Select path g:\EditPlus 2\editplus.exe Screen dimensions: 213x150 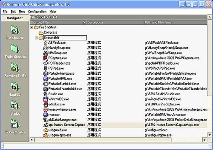click(x=162, y=104)
